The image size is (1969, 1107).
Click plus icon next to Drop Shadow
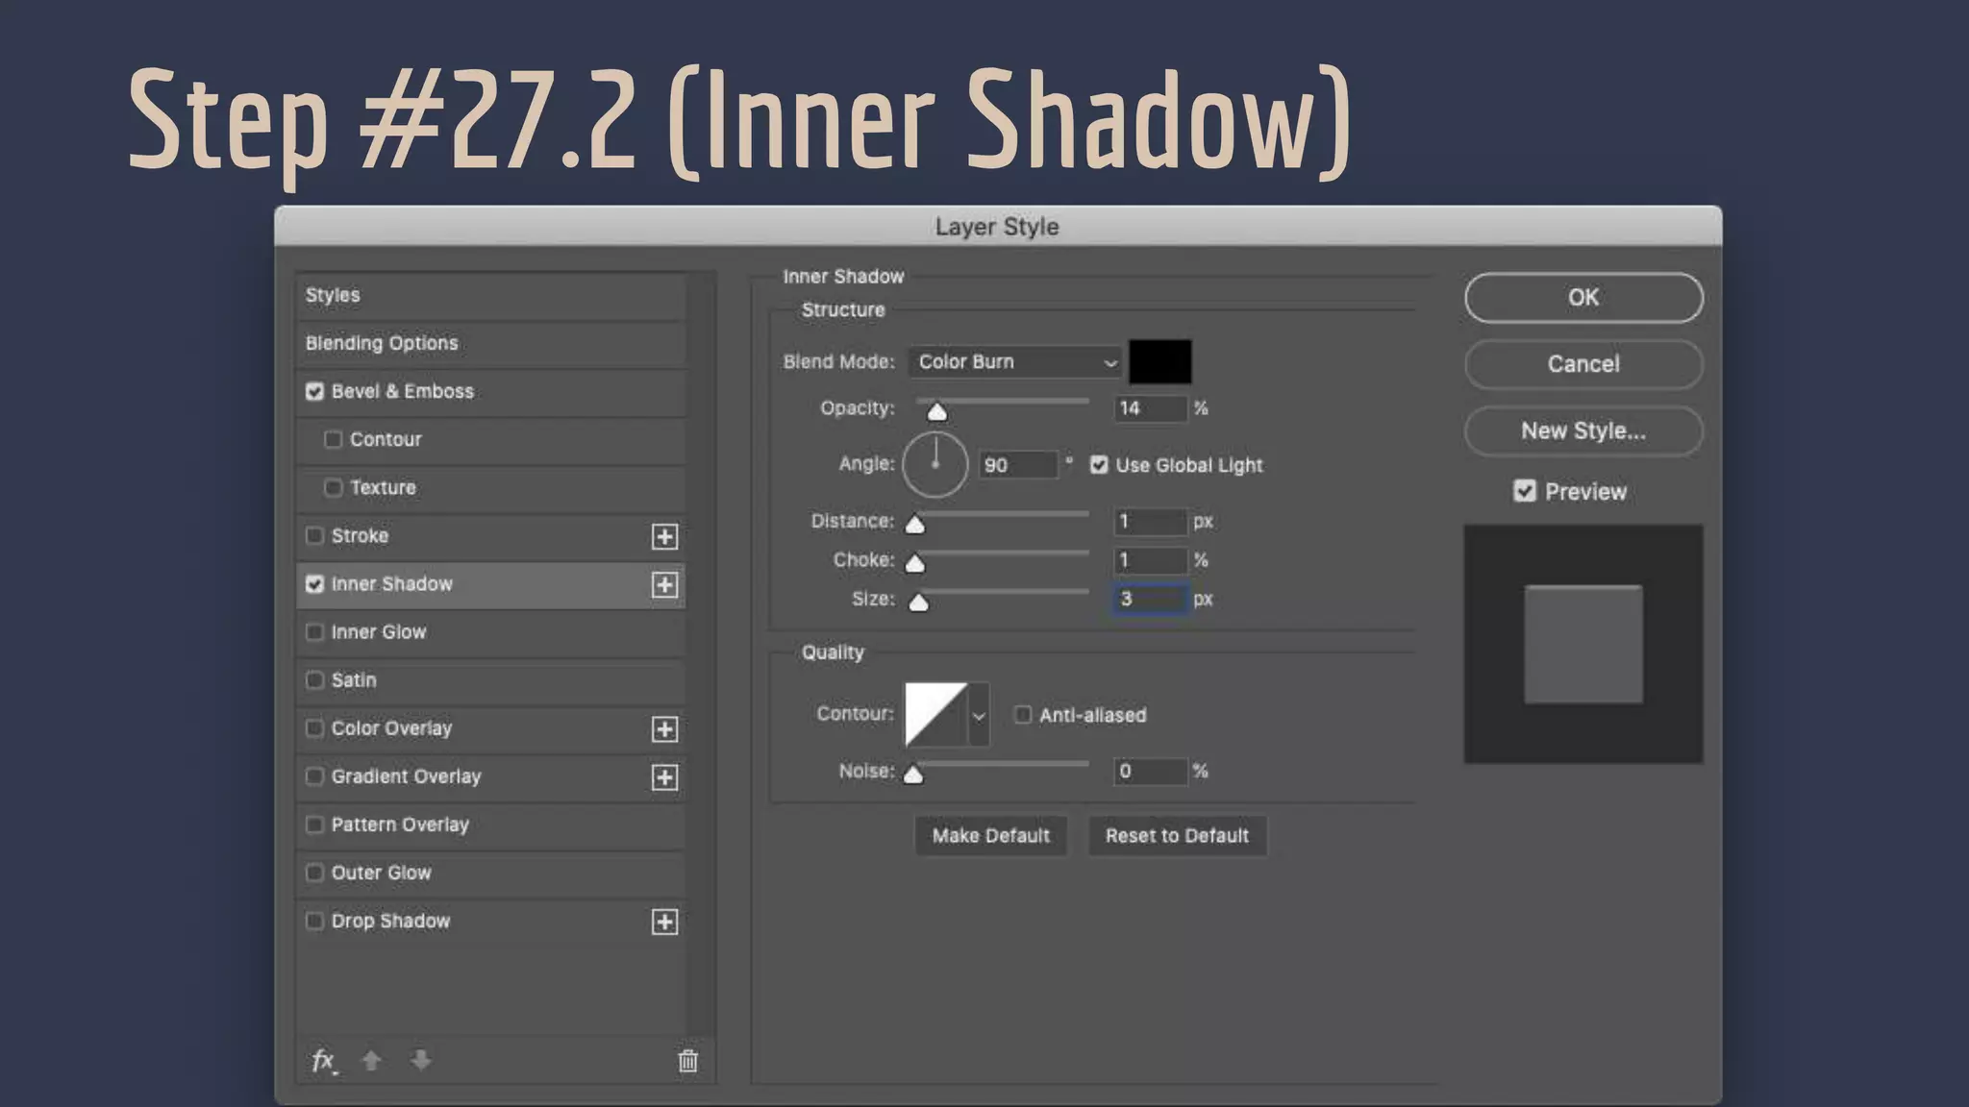[x=664, y=922]
